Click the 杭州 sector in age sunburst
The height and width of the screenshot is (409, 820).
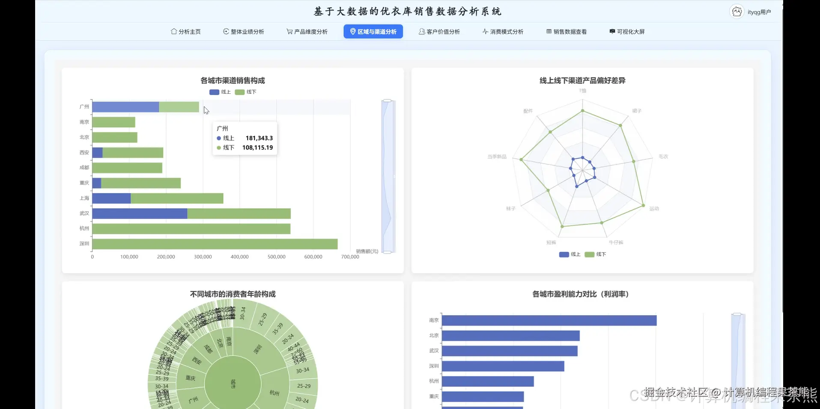274,393
